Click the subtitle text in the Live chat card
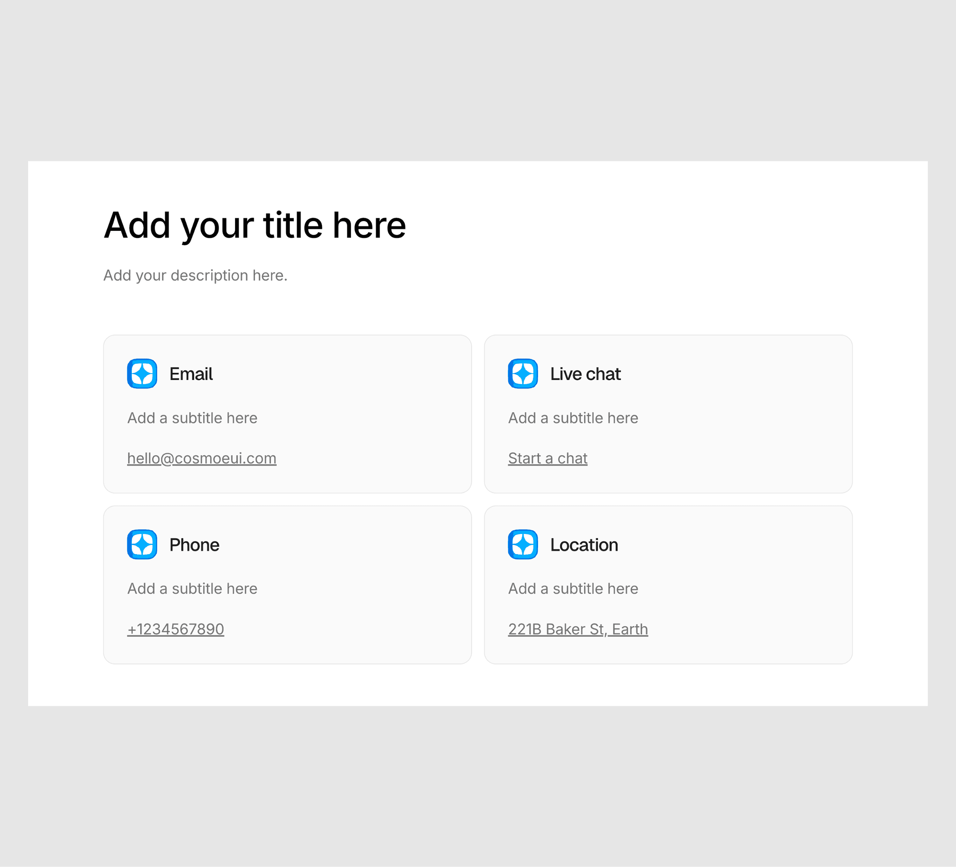 click(x=573, y=418)
